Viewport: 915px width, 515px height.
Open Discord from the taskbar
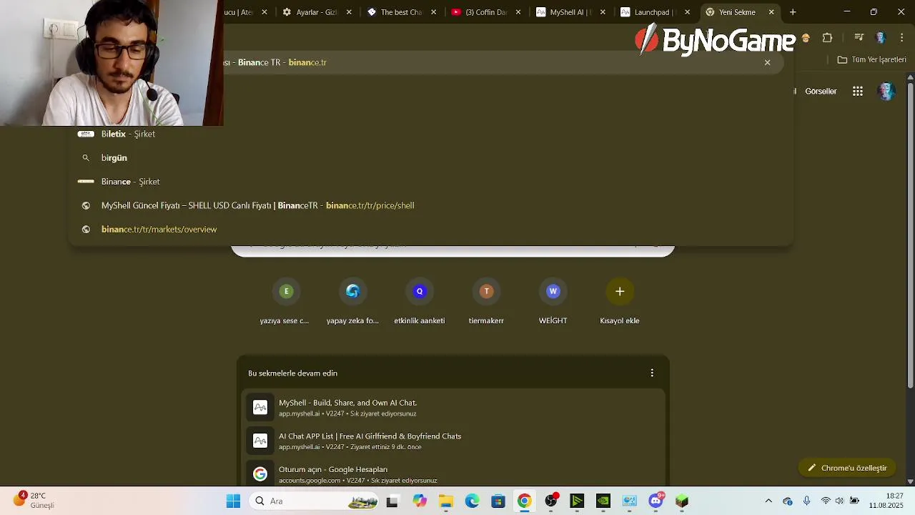(x=656, y=501)
